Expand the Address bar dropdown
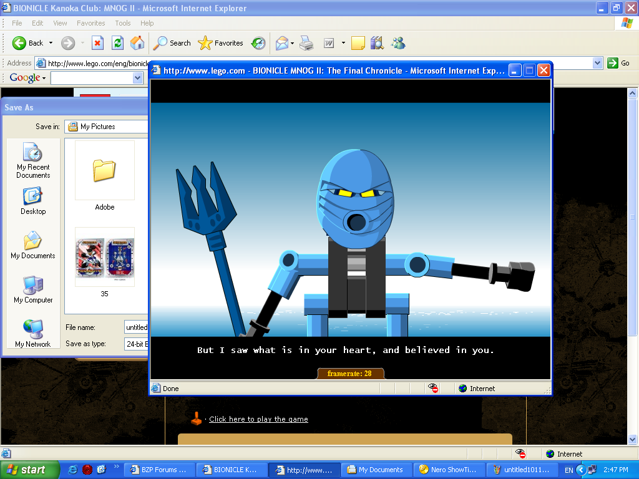This screenshot has height=479, width=639. [x=597, y=63]
